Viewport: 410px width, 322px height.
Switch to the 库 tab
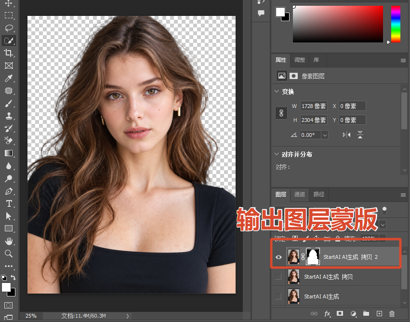click(317, 60)
